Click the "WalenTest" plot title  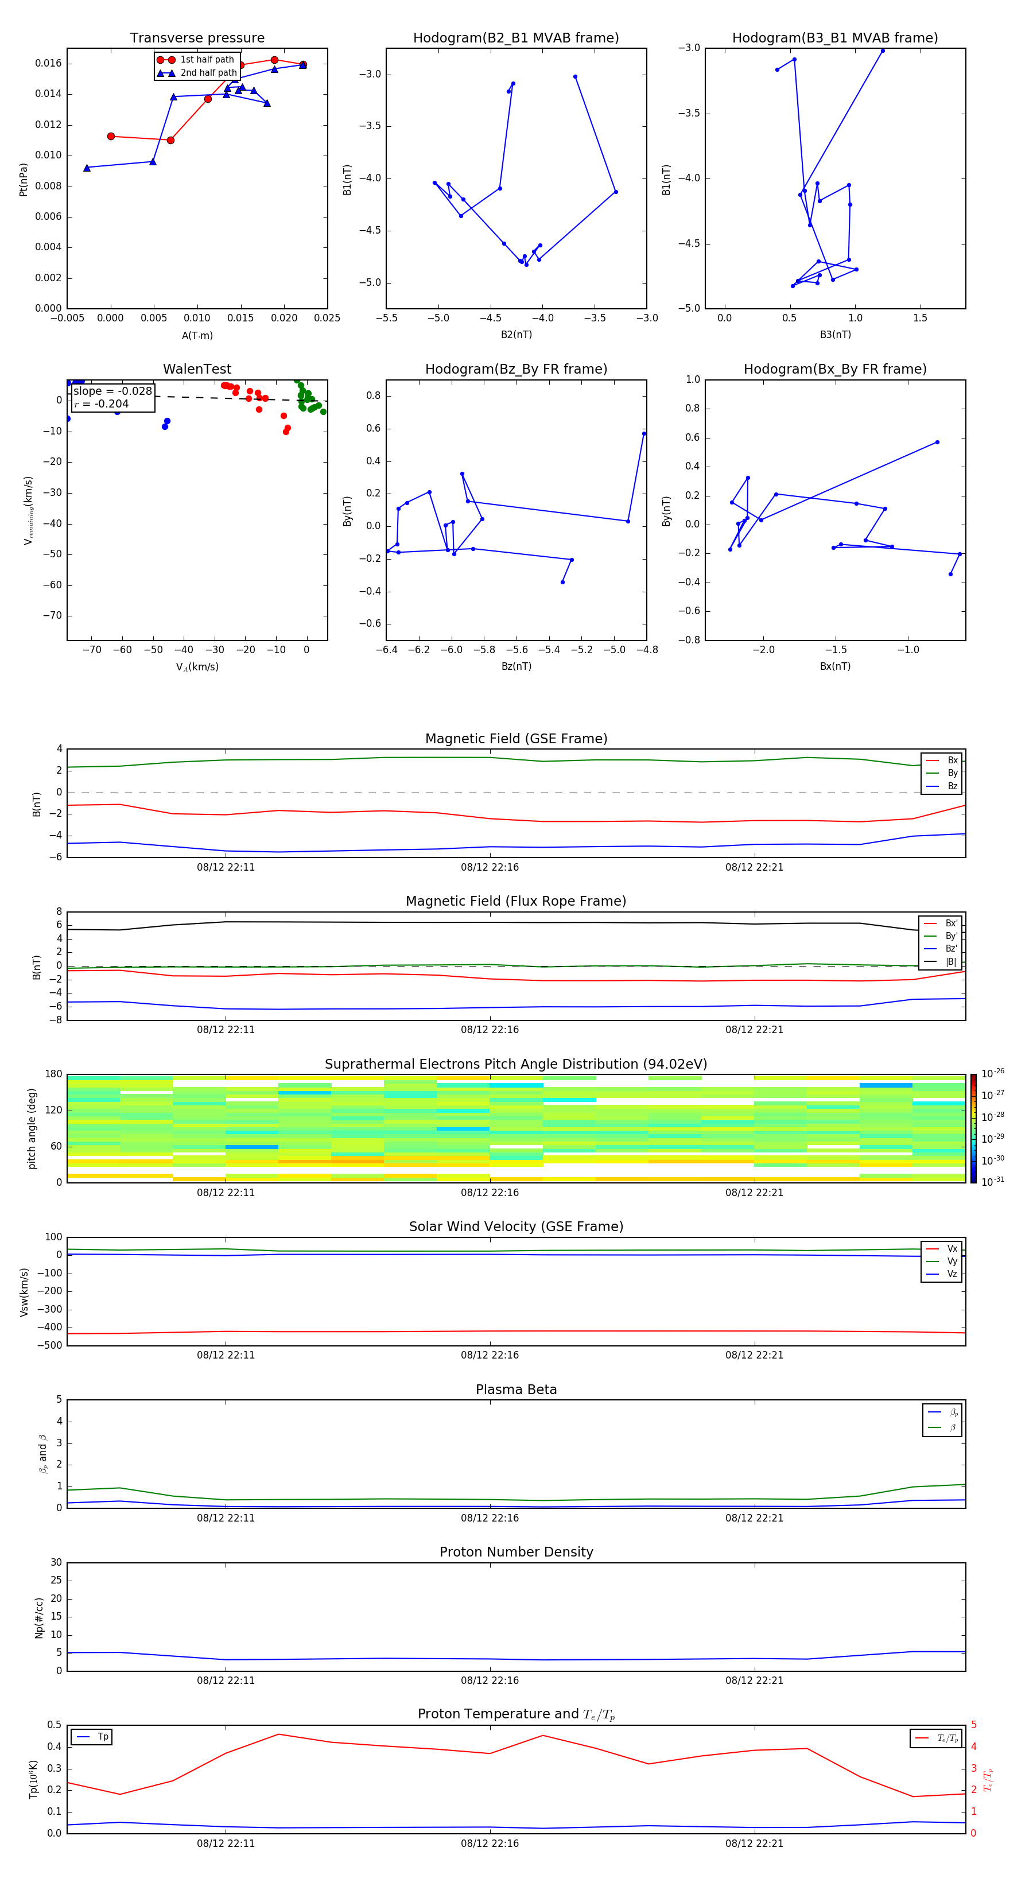[x=197, y=369]
